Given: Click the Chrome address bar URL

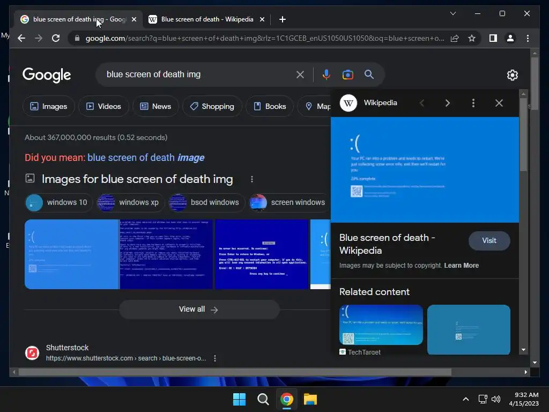Looking at the screenshot, I should (x=265, y=38).
